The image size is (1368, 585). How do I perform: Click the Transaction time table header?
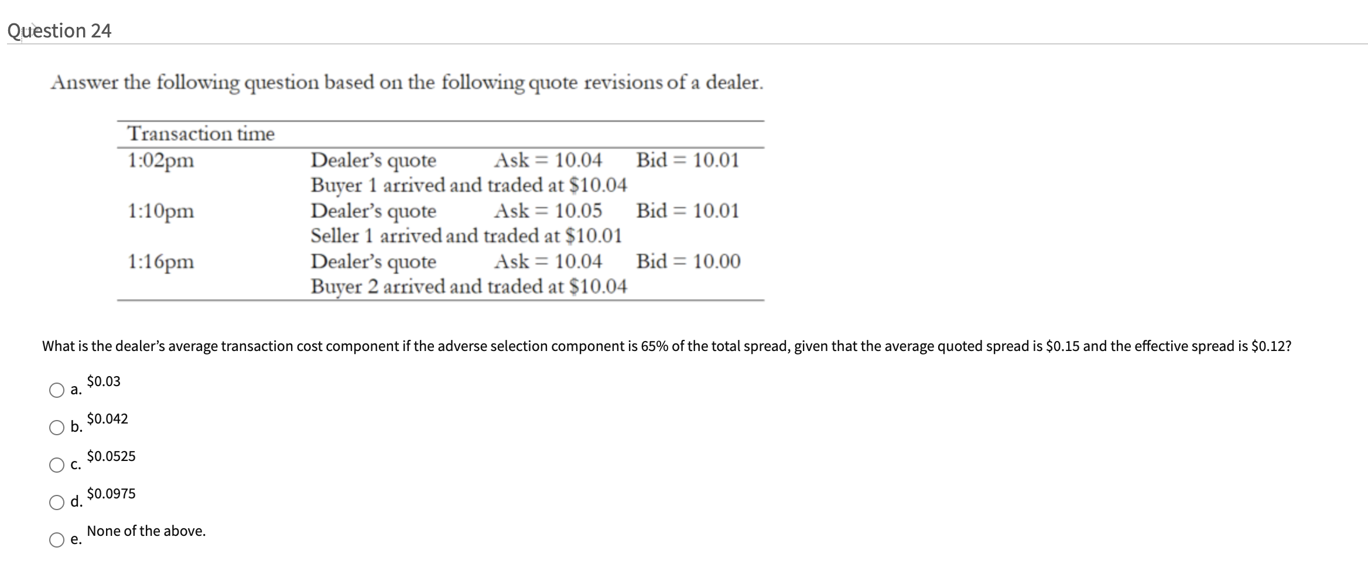[x=201, y=133]
